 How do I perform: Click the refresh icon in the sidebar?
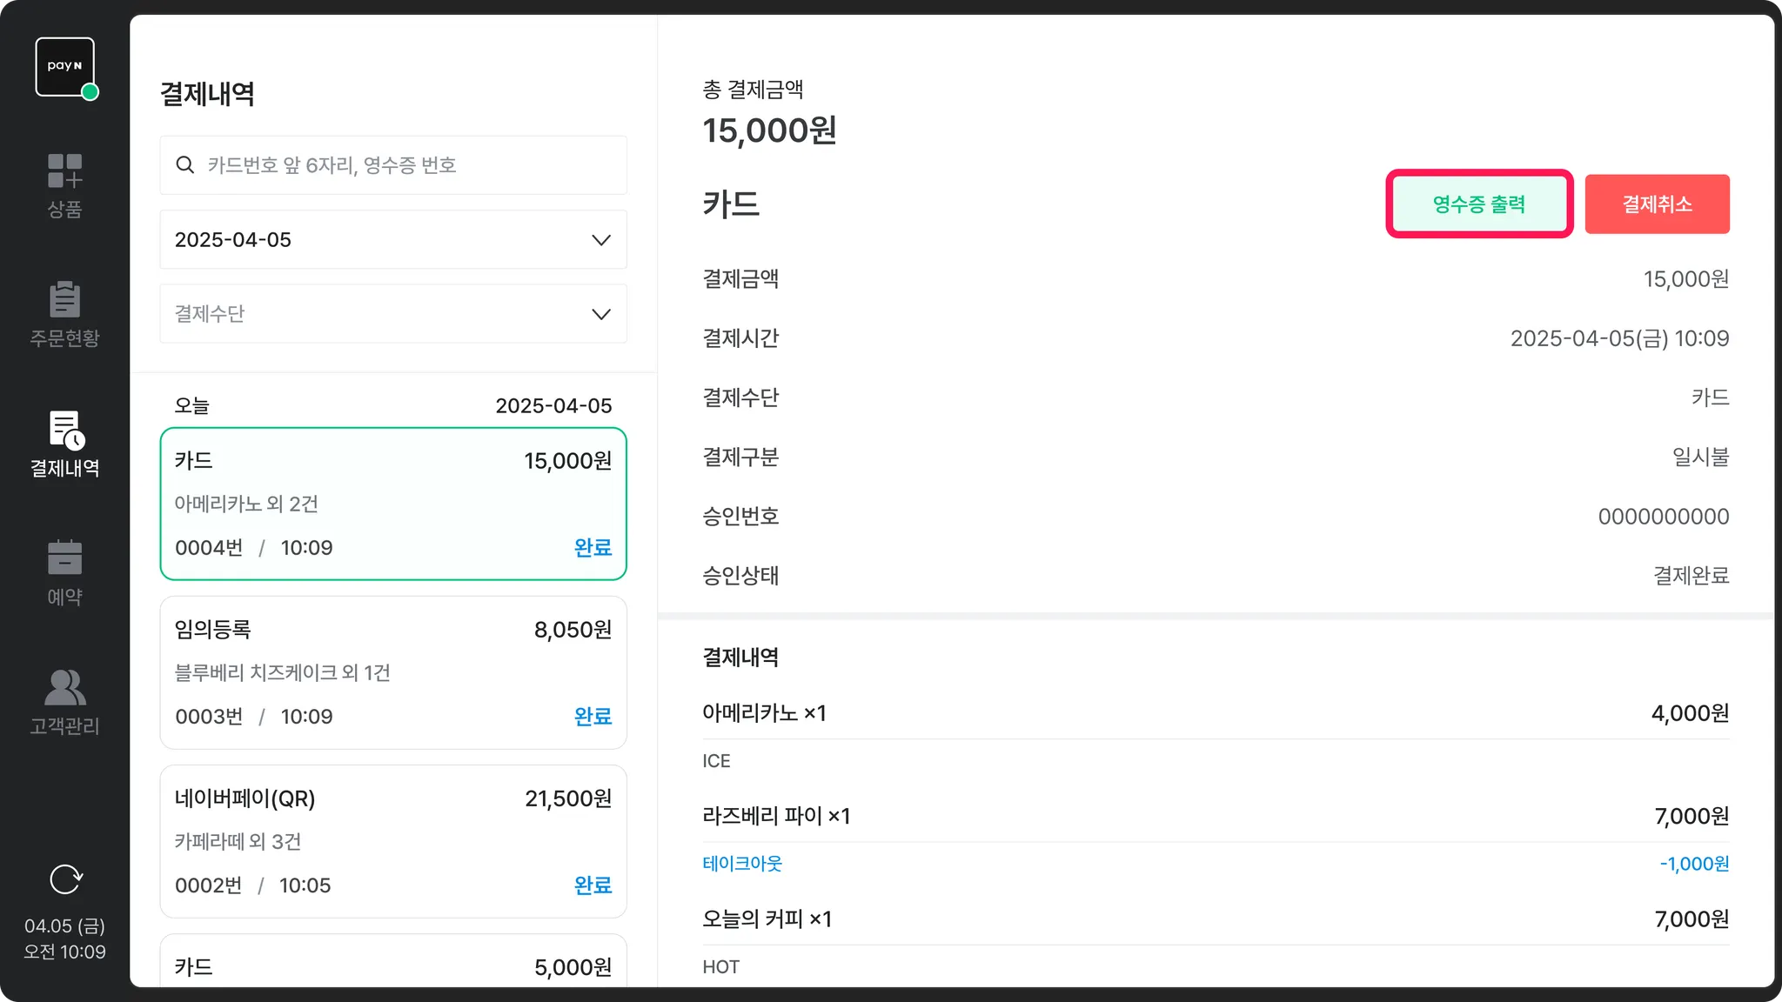[65, 879]
